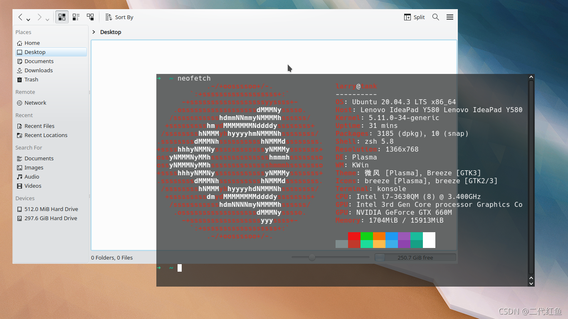The height and width of the screenshot is (319, 568).
Task: Open the back history dropdown arrow
Action: pyautogui.click(x=28, y=20)
